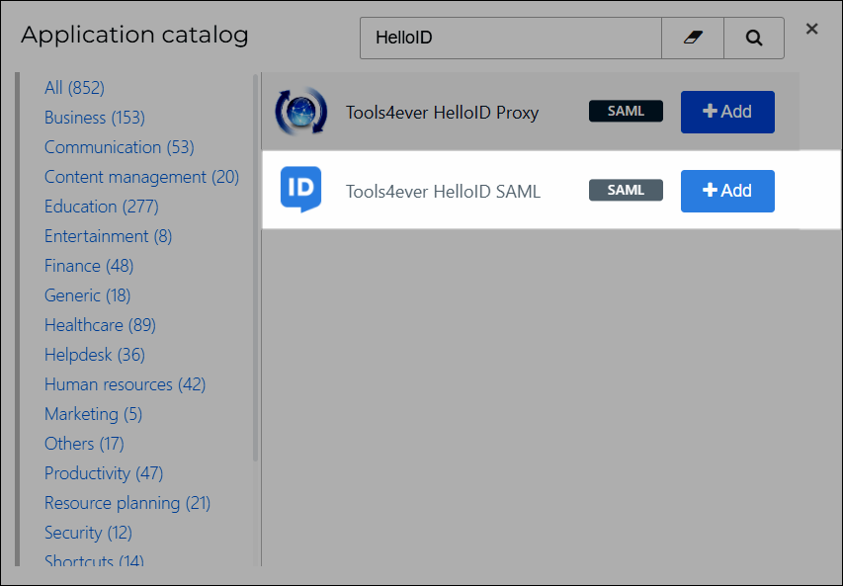The width and height of the screenshot is (843, 586).
Task: Filter by Finance (48) category
Action: coord(89,266)
